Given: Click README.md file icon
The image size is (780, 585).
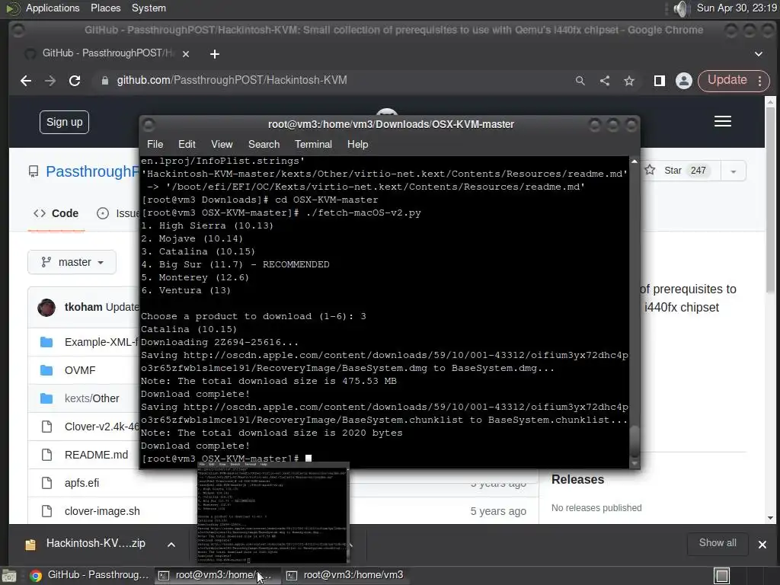Looking at the screenshot, I should click(x=46, y=455).
